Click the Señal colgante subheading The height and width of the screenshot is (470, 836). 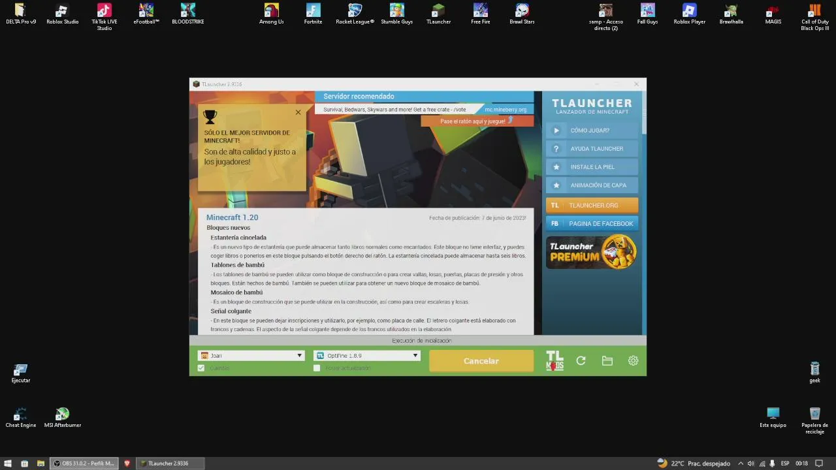click(x=231, y=311)
